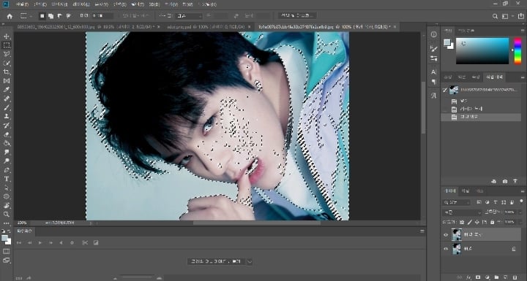Set history brush source box beside snapshot
The width and height of the screenshot is (527, 281).
[445, 90]
